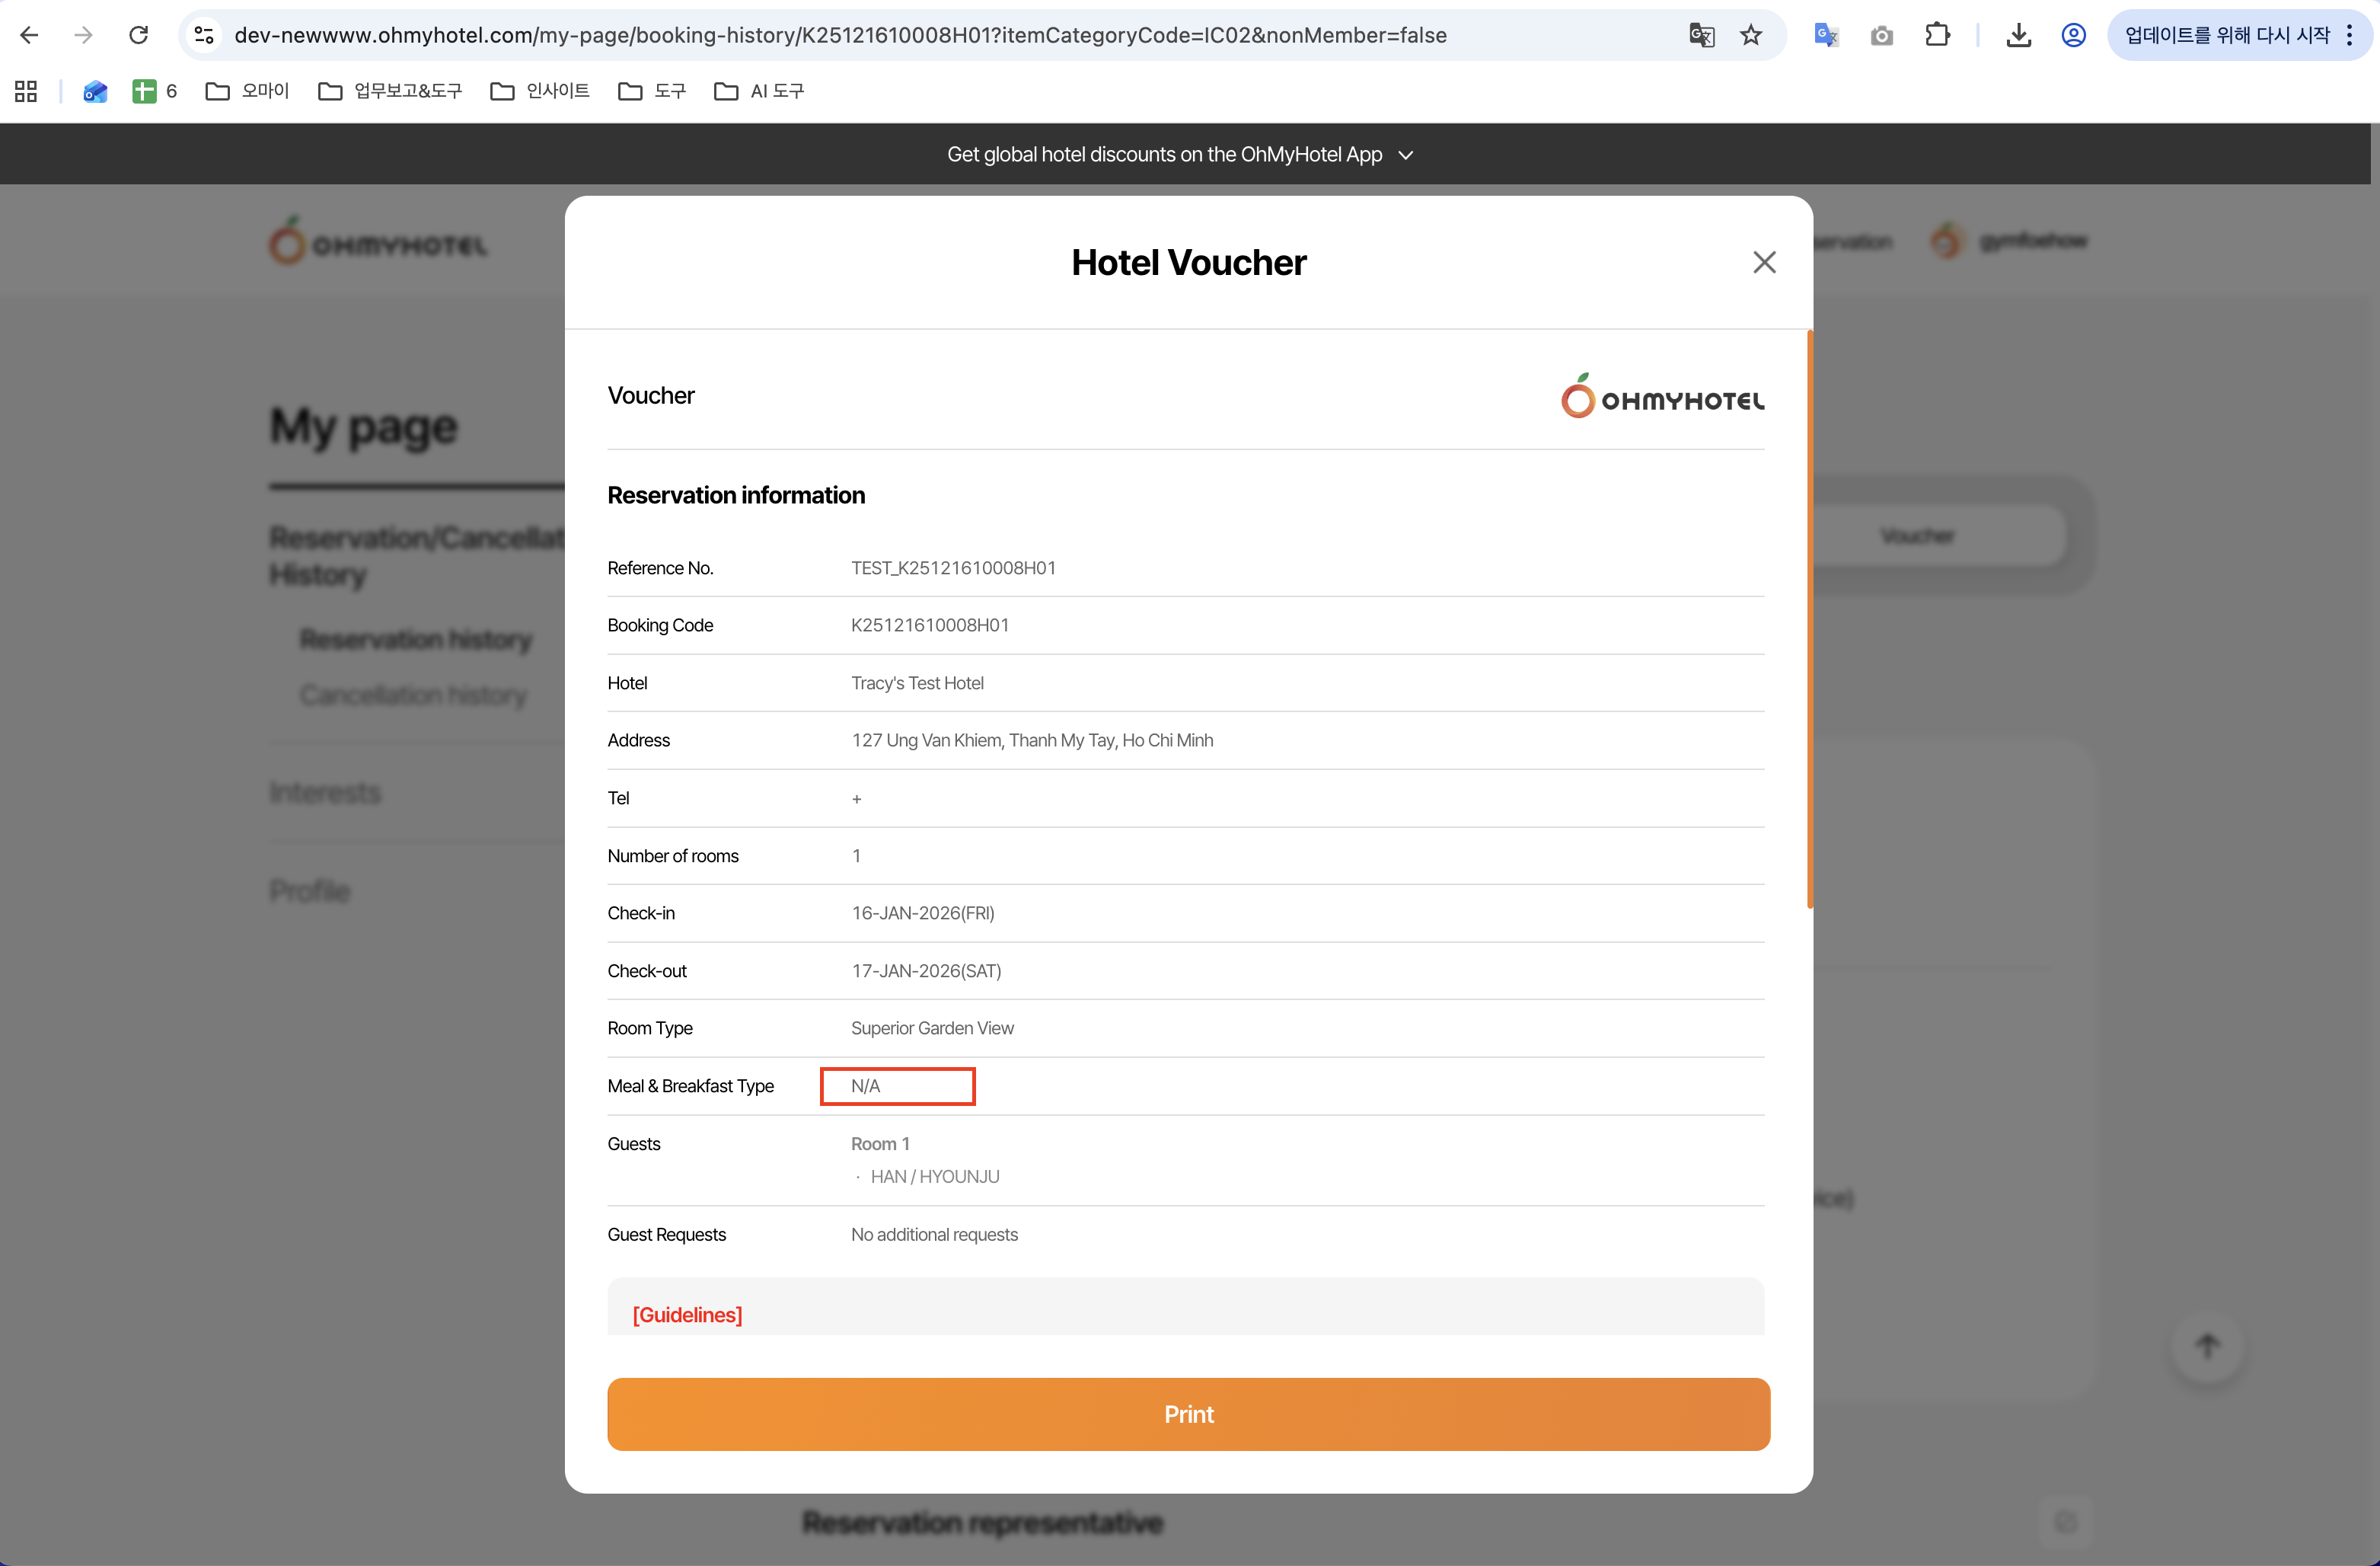This screenshot has width=2380, height=1566.
Task: Go back with browser back arrow
Action: click(x=29, y=35)
